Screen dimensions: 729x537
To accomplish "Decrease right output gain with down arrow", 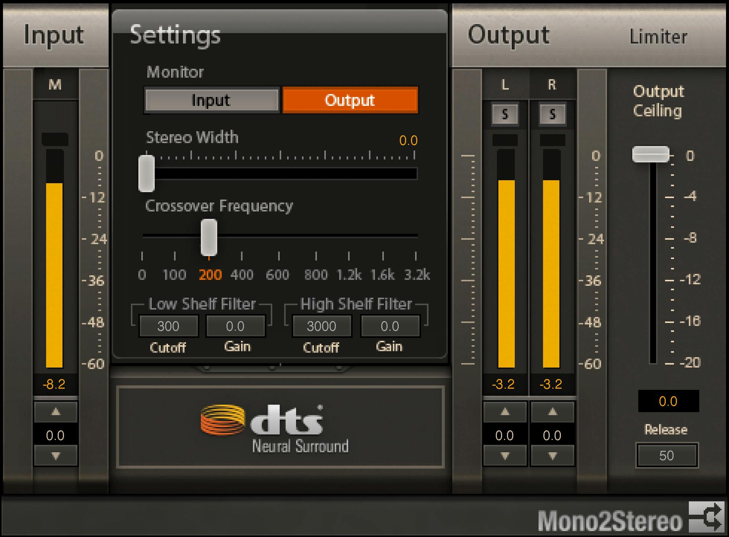I will point(552,456).
